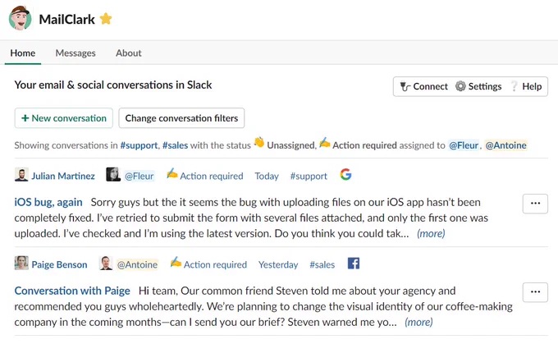
Task: Click the Settings gear icon
Action: (460, 86)
